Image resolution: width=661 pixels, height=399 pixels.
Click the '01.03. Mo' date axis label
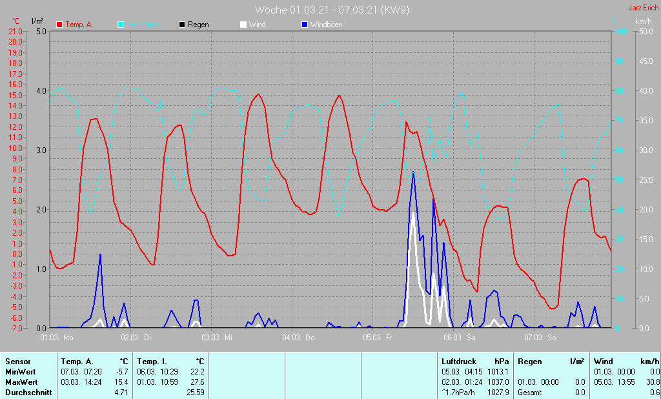[57, 338]
